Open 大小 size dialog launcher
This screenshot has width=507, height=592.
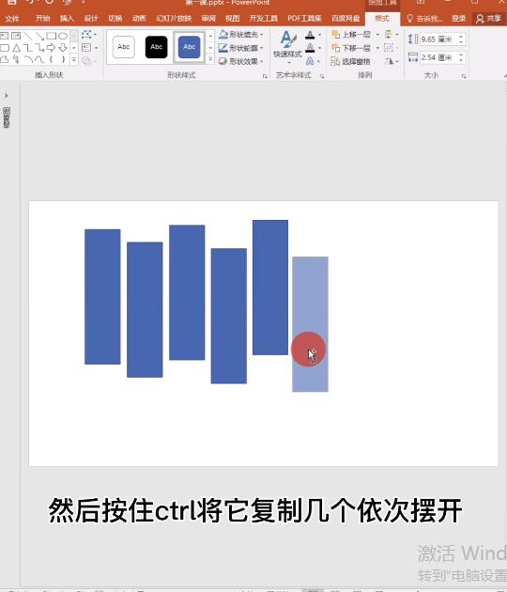pos(464,76)
